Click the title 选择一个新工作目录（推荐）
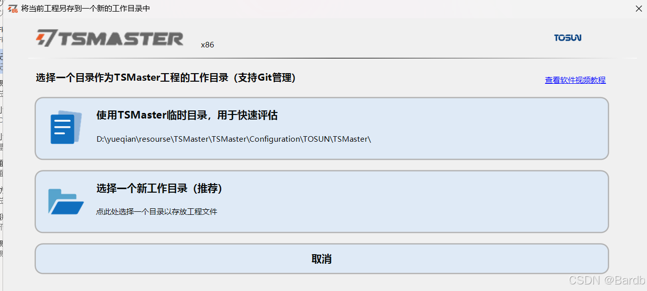647x291 pixels. pyautogui.click(x=160, y=189)
